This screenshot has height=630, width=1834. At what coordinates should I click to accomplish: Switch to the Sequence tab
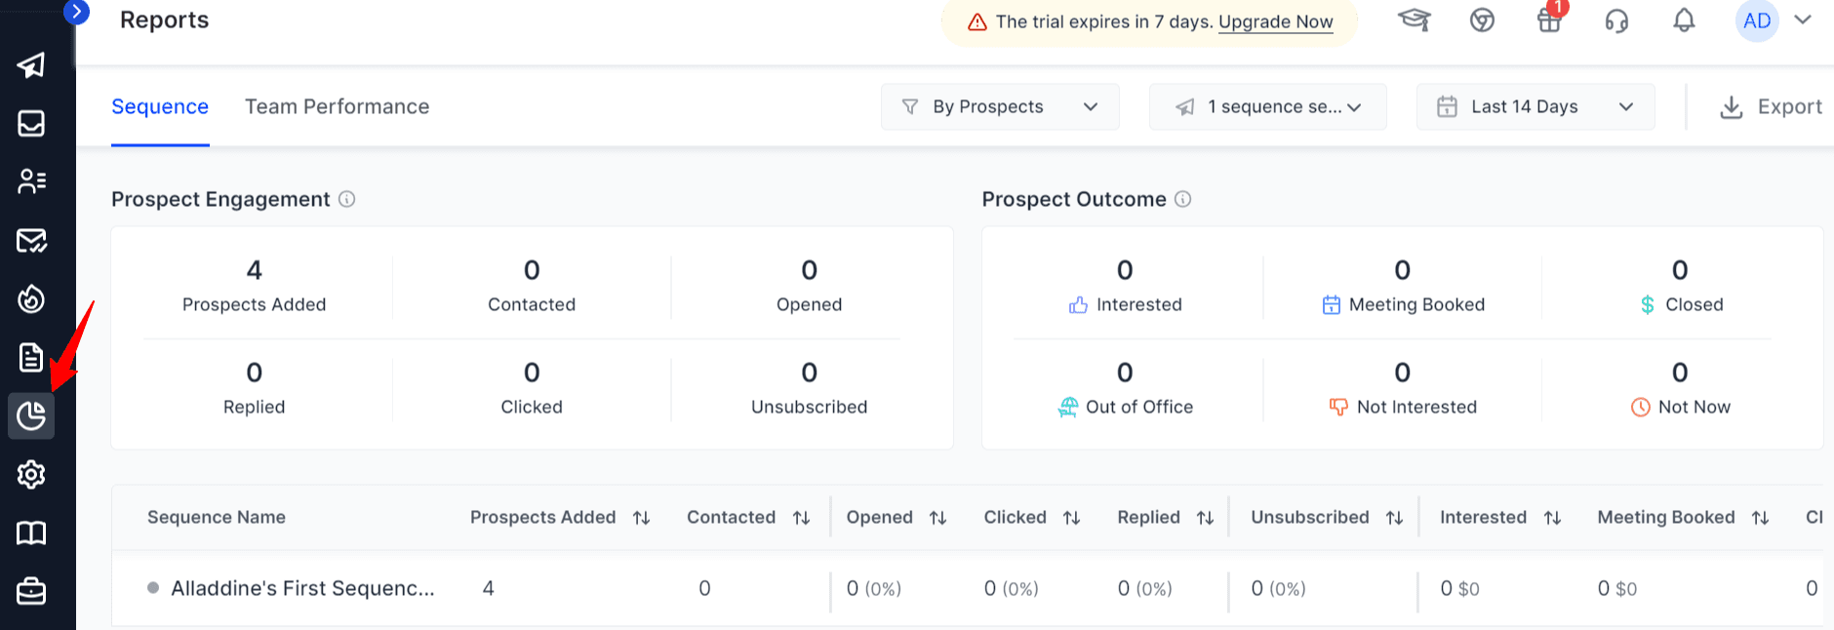pyautogui.click(x=160, y=106)
